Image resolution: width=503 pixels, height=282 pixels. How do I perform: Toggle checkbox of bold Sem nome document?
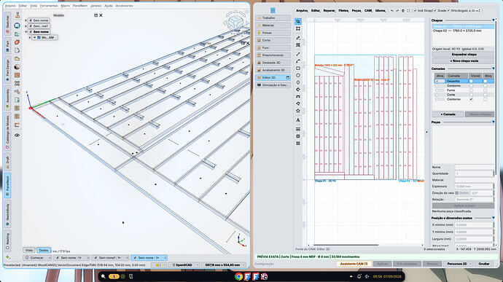tap(31, 32)
